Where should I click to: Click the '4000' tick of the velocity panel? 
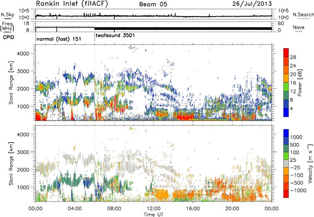click(x=23, y=134)
